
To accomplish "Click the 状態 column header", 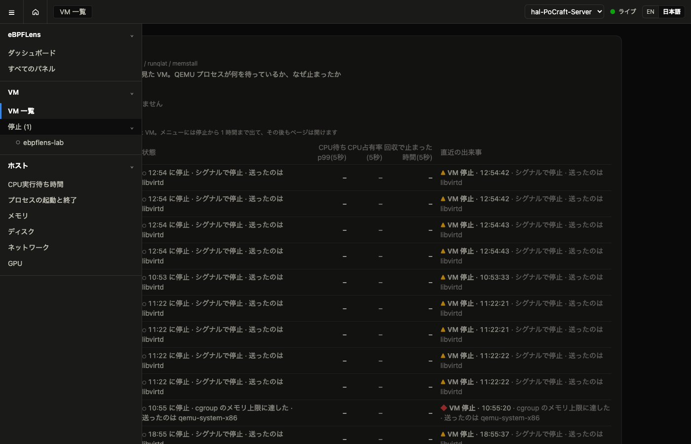I will pyautogui.click(x=149, y=152).
